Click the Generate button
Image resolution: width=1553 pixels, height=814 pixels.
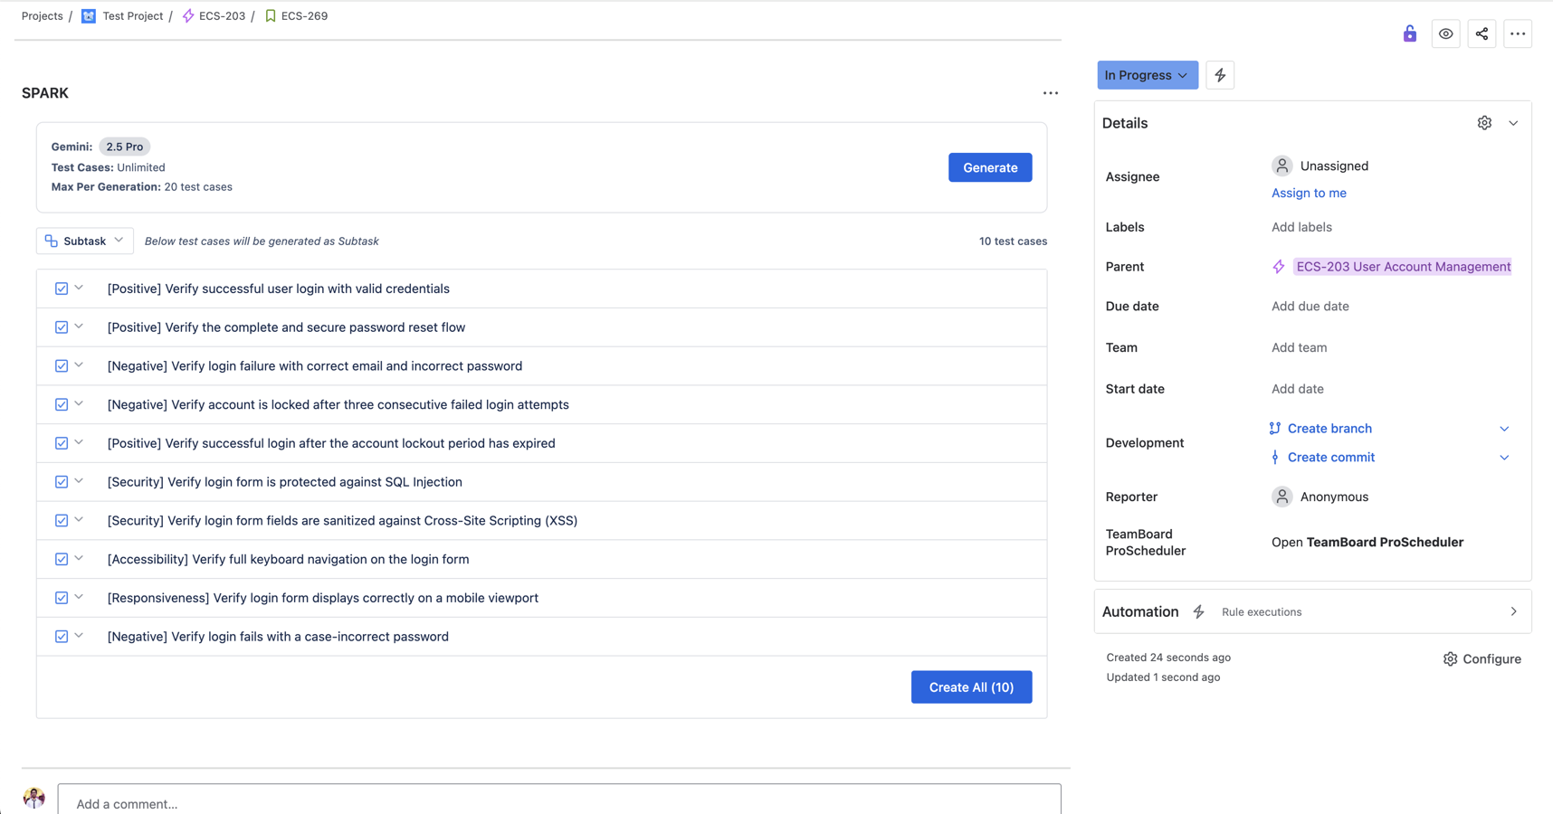pos(989,167)
